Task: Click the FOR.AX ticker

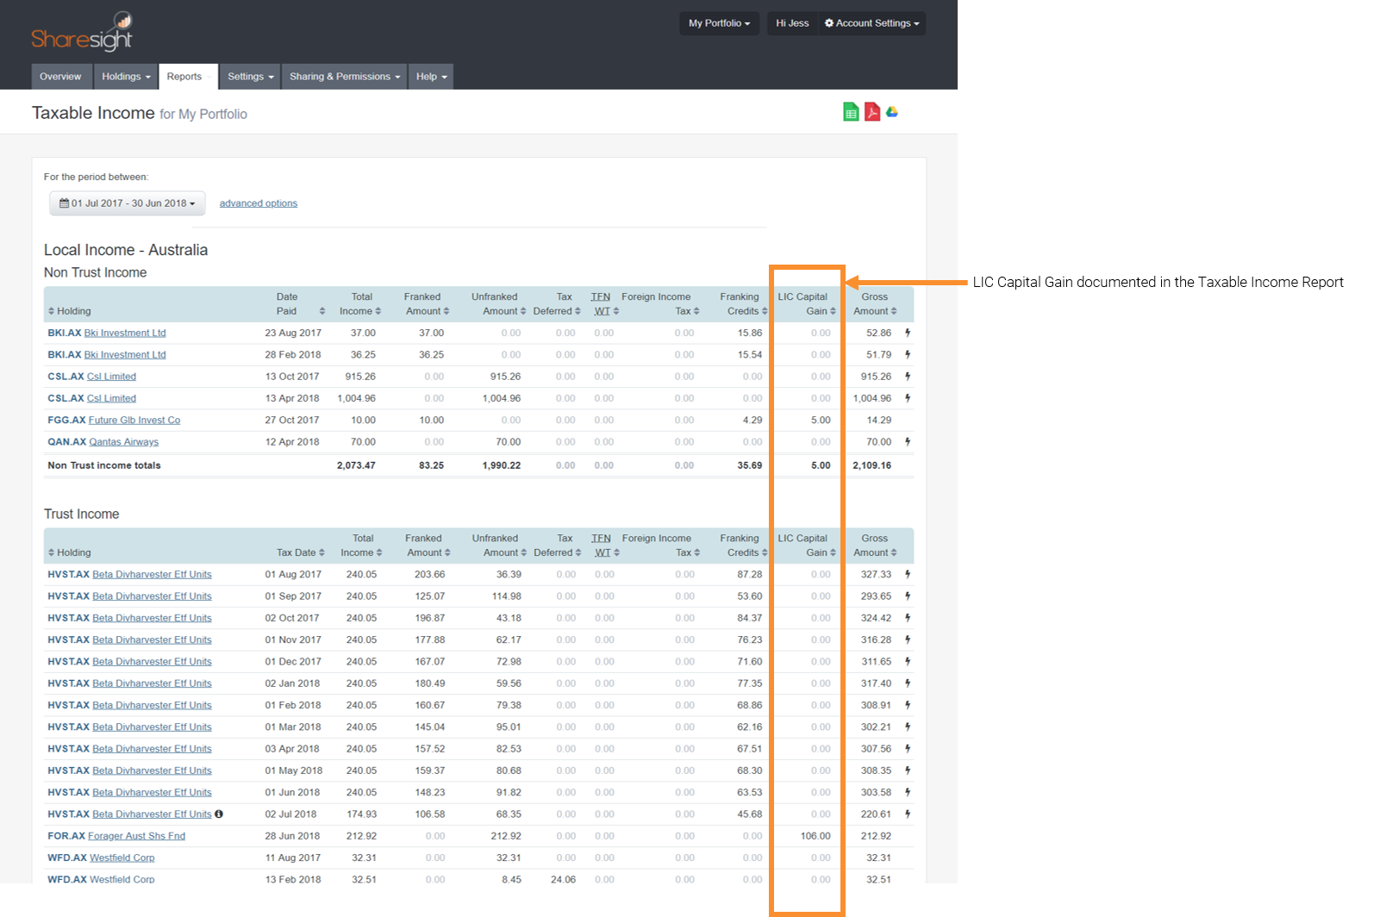Action: click(66, 836)
